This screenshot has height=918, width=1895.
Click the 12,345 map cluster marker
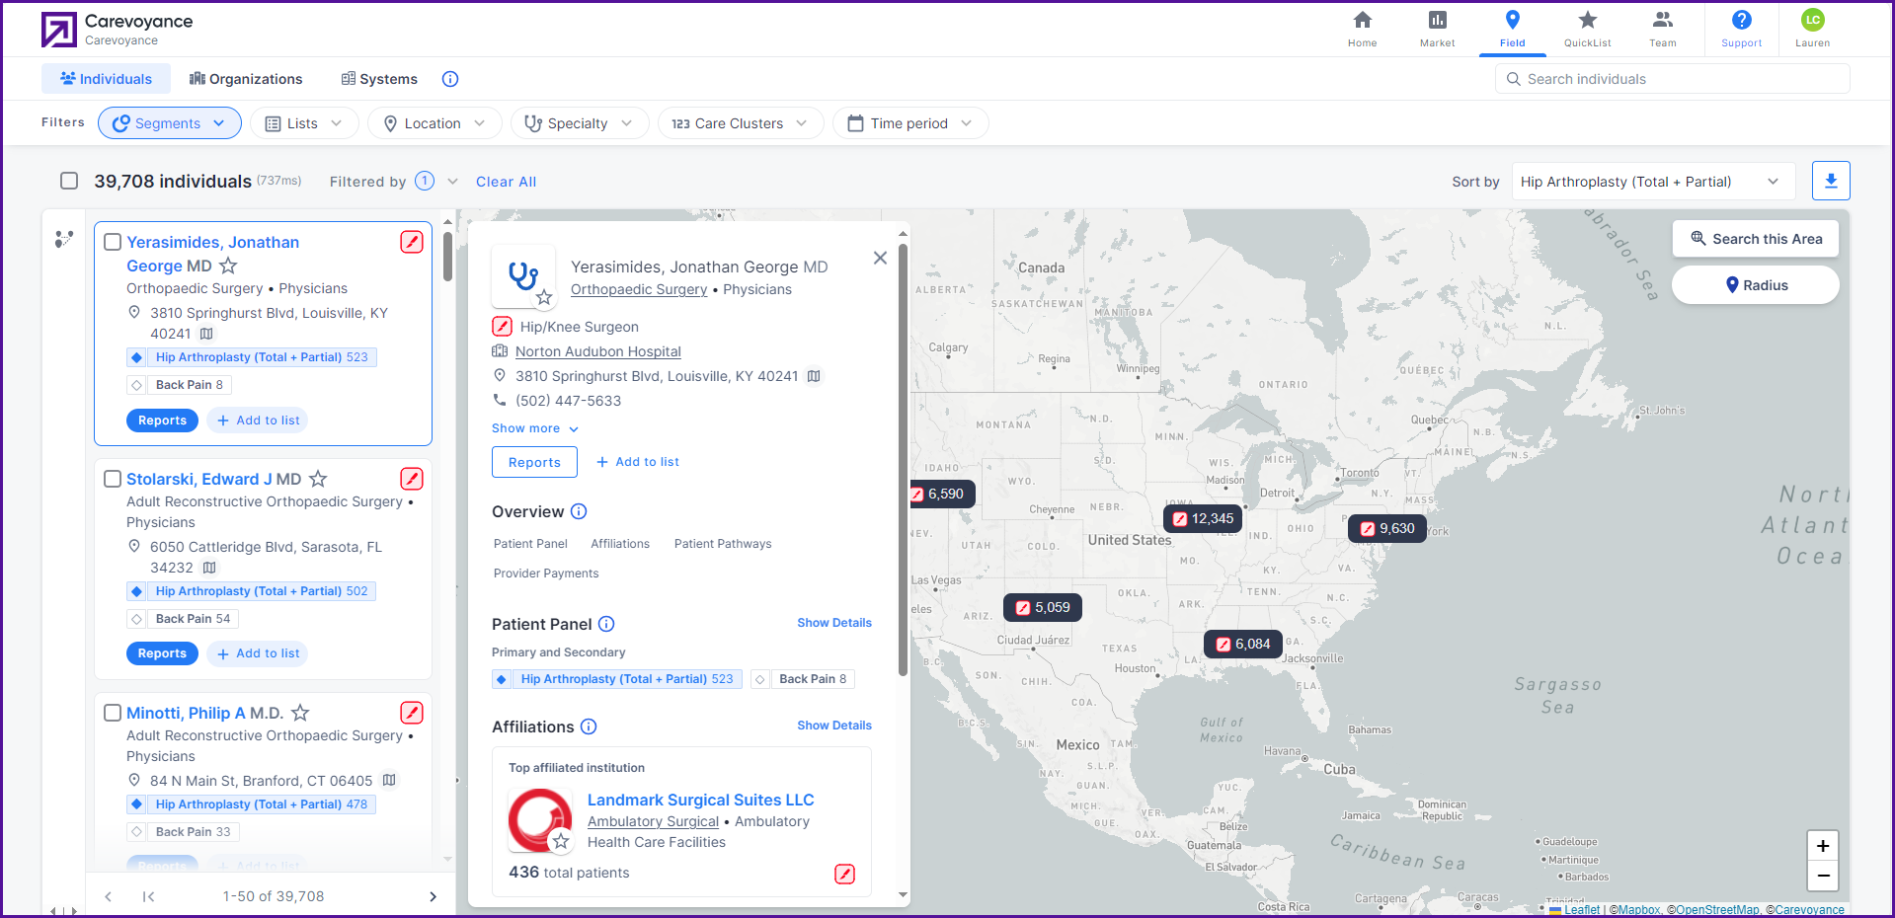coord(1203,518)
